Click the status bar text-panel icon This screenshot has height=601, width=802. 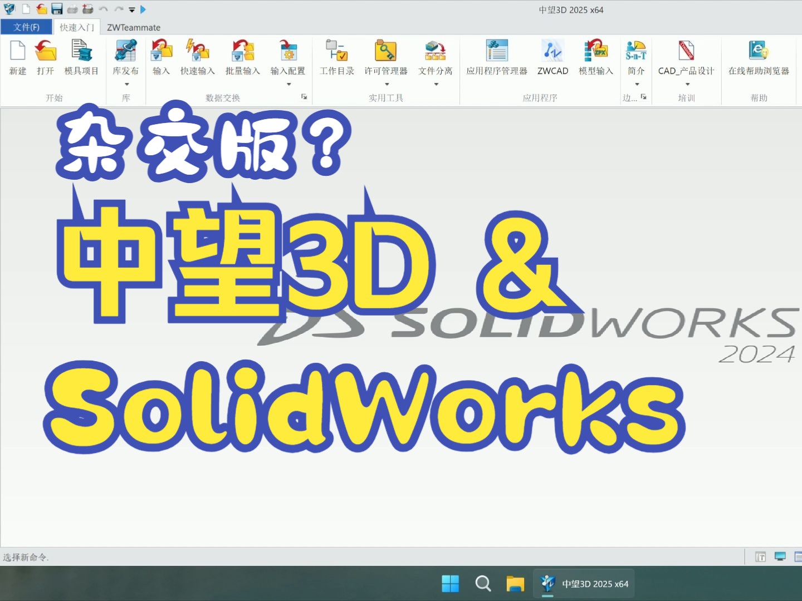[760, 556]
